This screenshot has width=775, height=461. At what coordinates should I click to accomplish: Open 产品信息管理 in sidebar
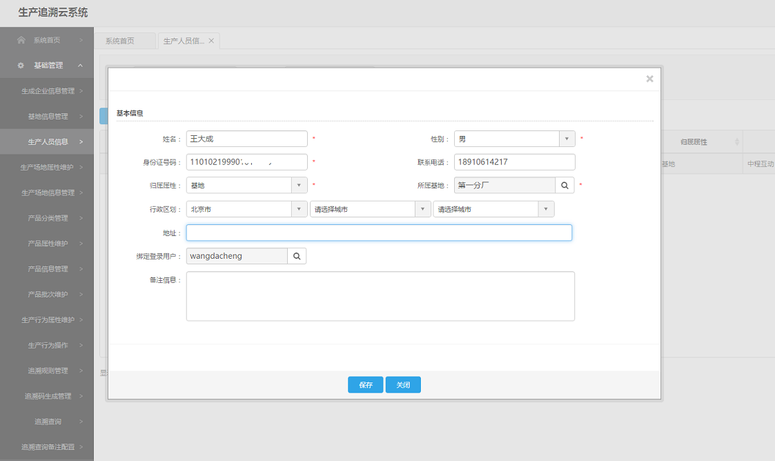click(47, 268)
